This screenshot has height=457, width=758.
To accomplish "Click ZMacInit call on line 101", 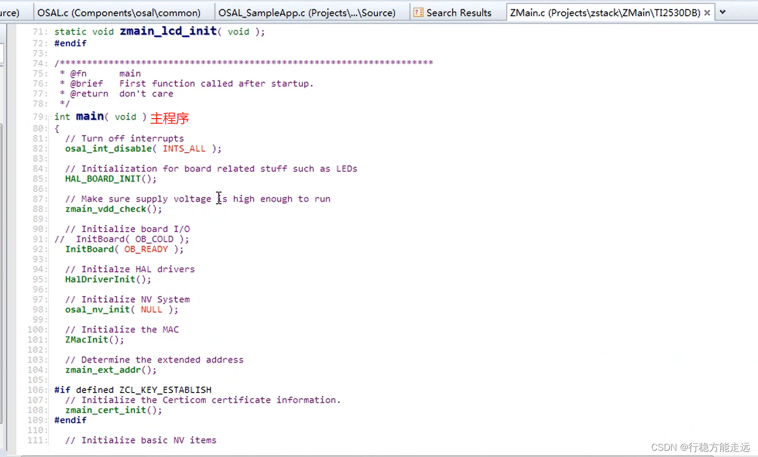I will point(87,340).
